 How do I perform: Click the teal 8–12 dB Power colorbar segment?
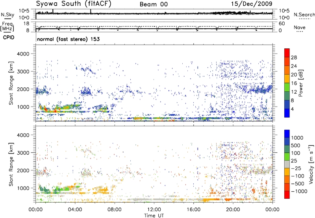pyautogui.click(x=287, y=96)
